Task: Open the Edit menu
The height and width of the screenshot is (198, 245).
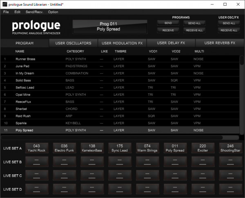Action: [17, 12]
